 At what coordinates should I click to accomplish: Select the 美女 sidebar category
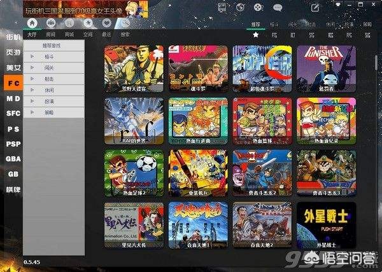[x=13, y=68]
